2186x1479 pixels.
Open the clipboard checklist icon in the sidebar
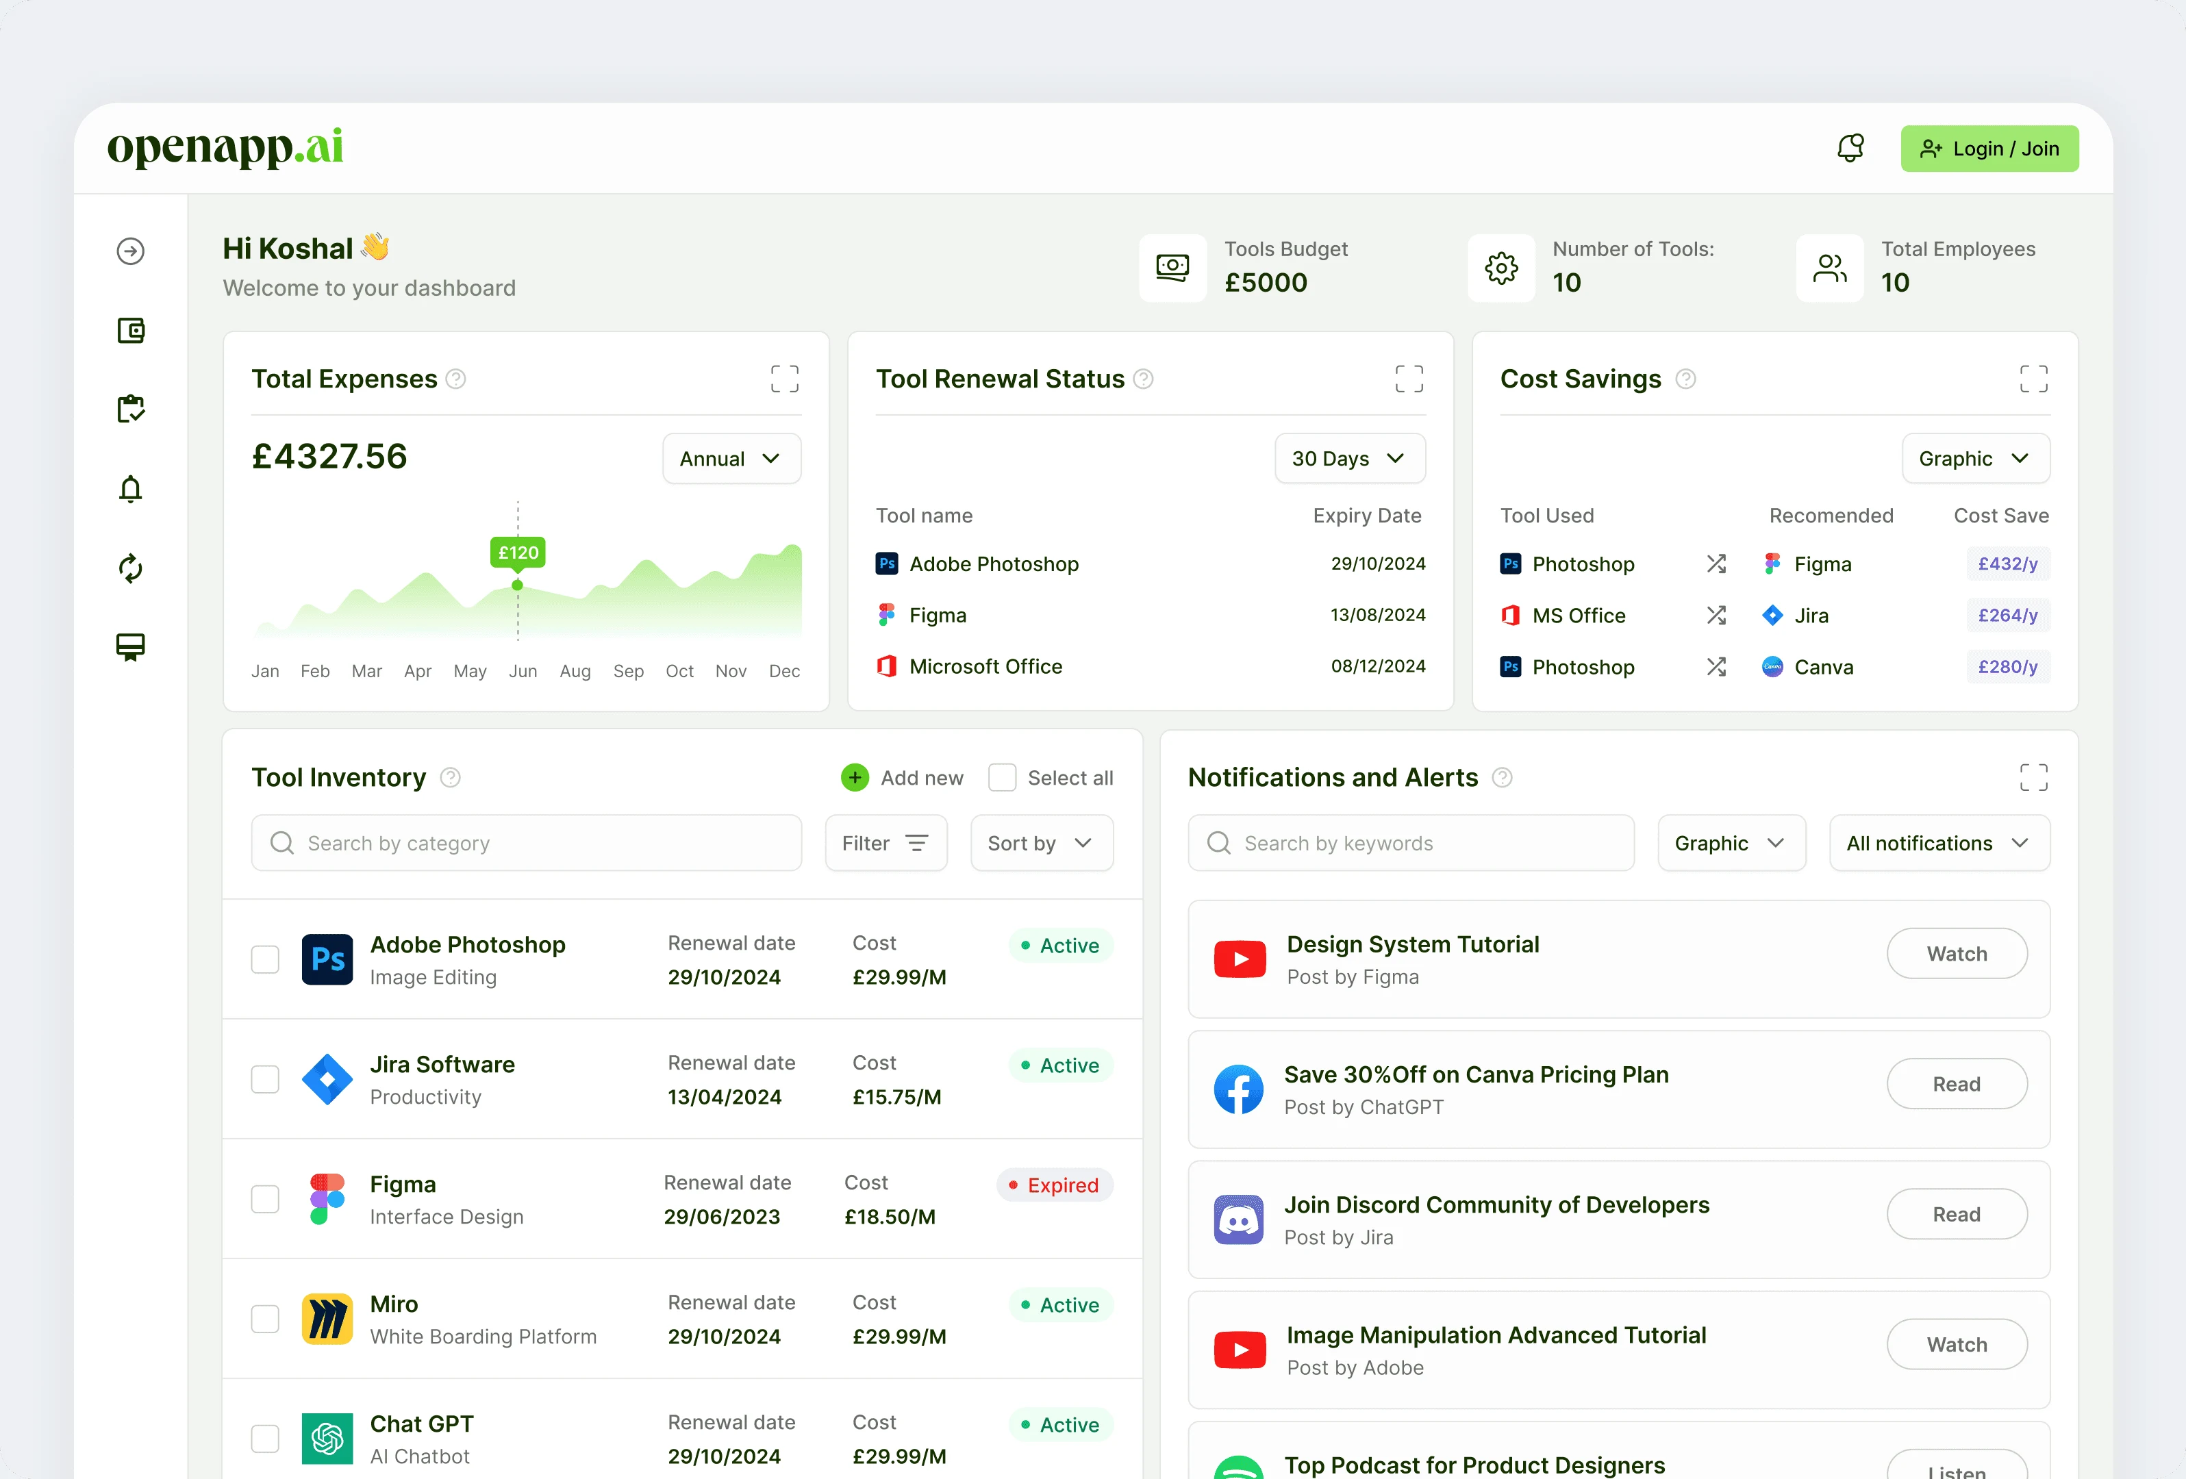click(x=131, y=409)
